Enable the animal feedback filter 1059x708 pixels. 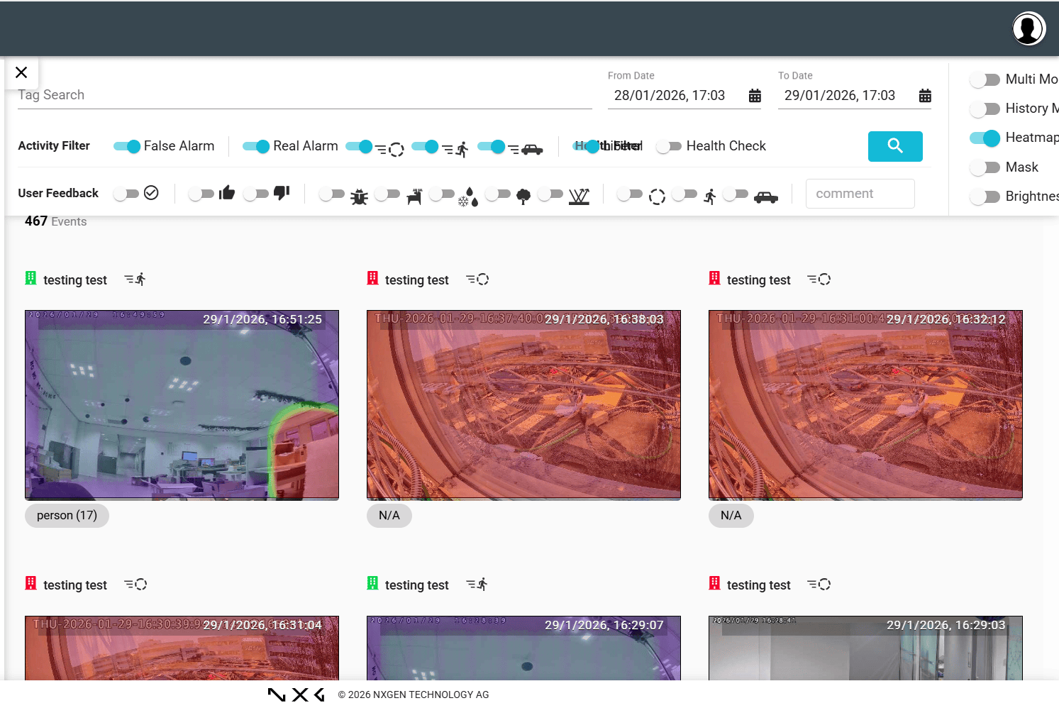387,194
